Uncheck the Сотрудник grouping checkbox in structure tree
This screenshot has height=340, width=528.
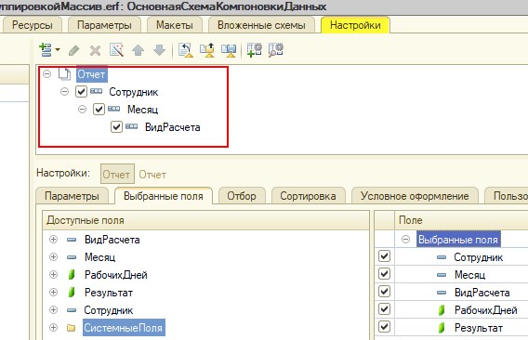coord(81,92)
